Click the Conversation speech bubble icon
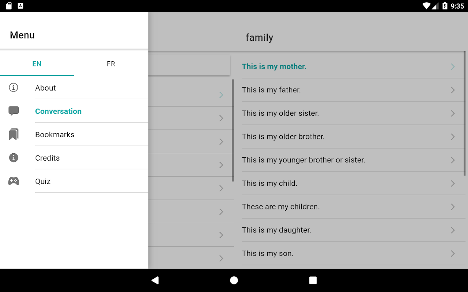The width and height of the screenshot is (468, 292). coord(14,111)
